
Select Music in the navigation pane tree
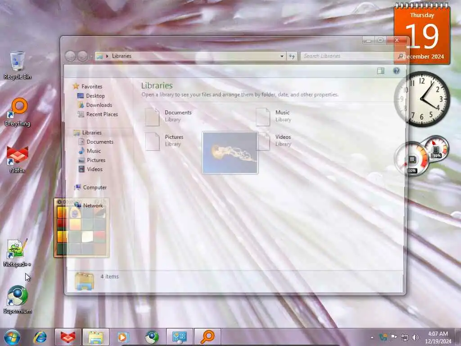(x=94, y=151)
